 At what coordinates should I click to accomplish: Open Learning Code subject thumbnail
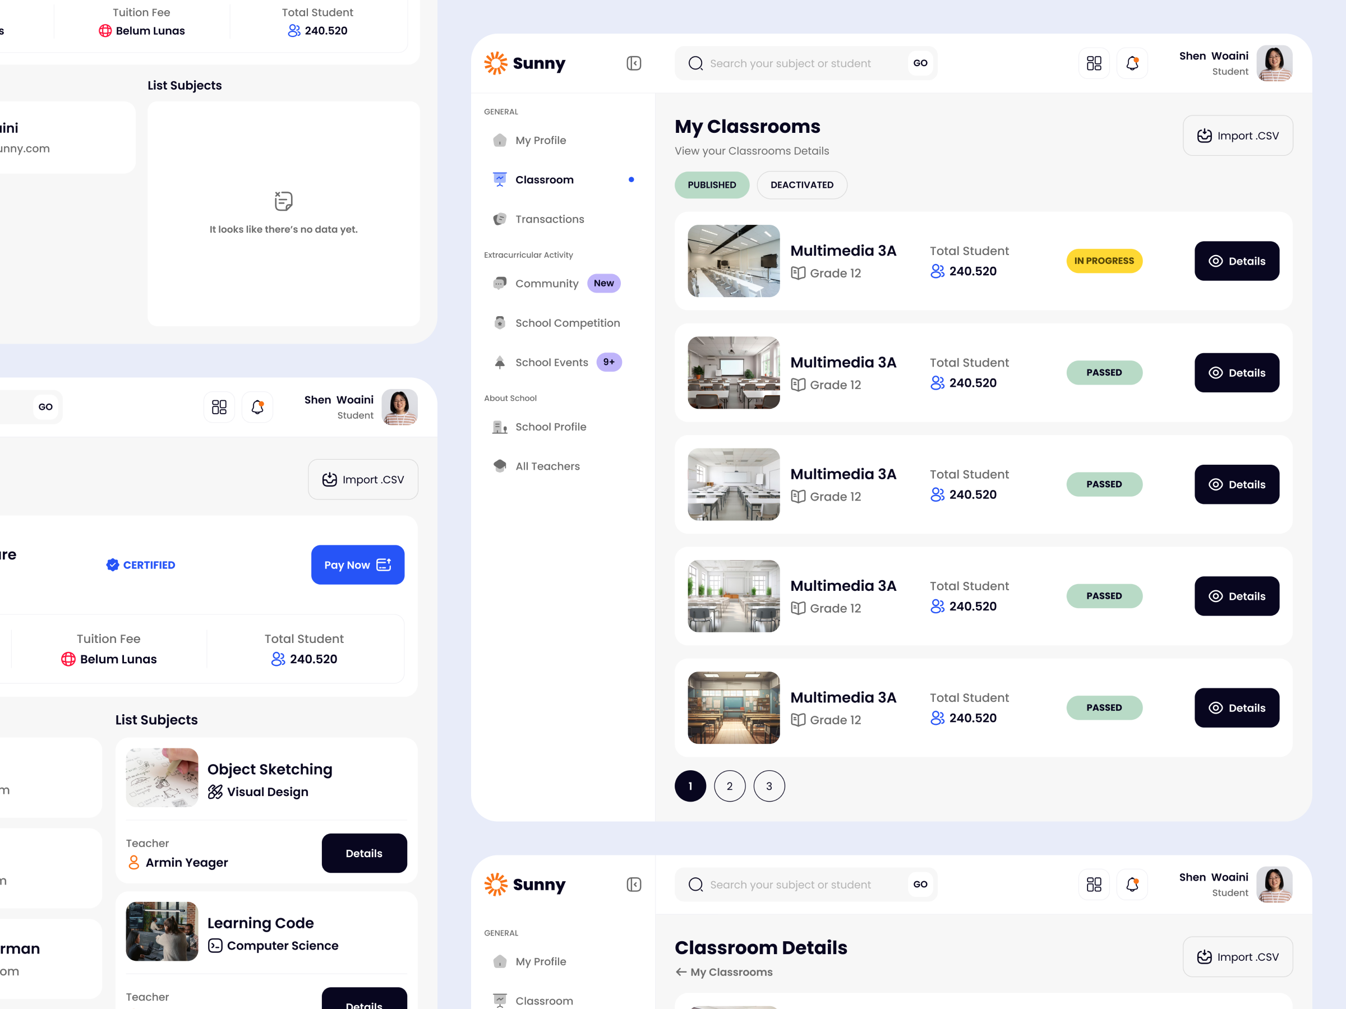click(162, 931)
